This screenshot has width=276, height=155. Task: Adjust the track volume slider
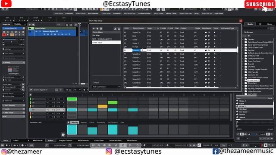pos(12,39)
